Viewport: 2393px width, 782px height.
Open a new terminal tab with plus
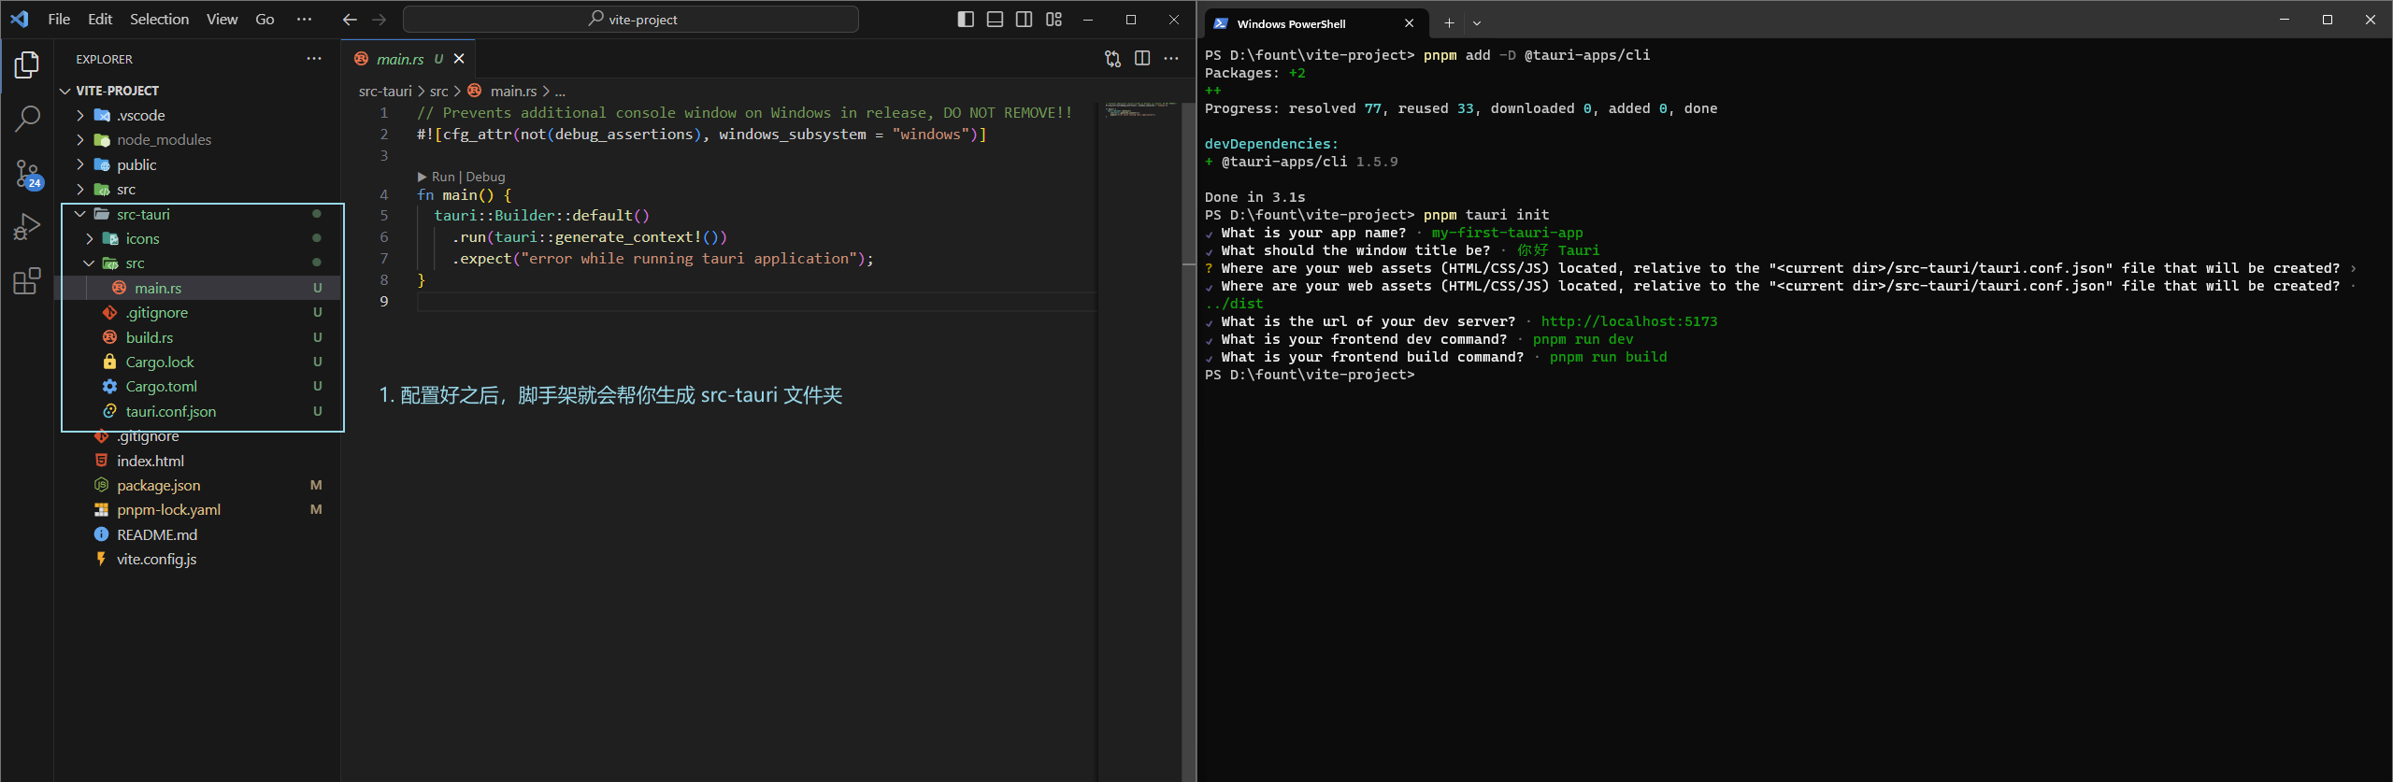click(1449, 23)
